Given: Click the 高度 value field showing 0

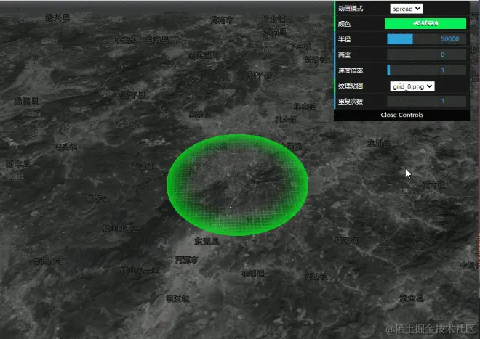Looking at the screenshot, I should [x=452, y=54].
